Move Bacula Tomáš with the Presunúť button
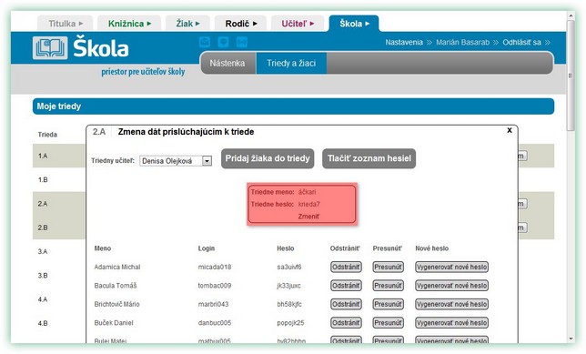The image size is (586, 354). 388,286
